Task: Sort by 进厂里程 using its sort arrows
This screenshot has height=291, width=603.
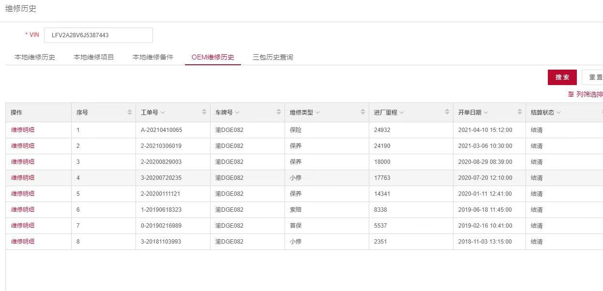Action: pyautogui.click(x=447, y=112)
